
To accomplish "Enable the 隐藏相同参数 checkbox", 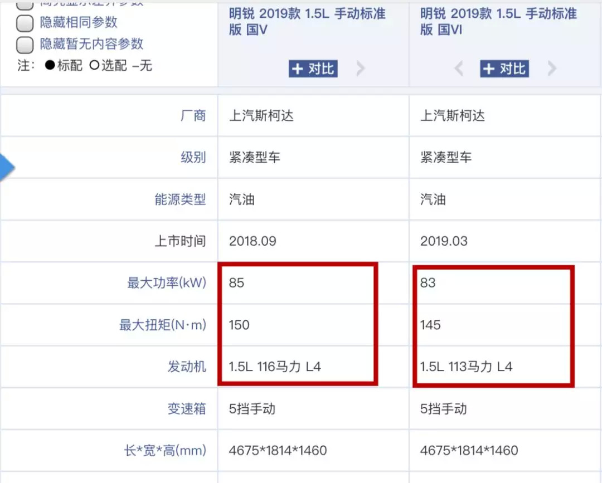I will pos(25,23).
